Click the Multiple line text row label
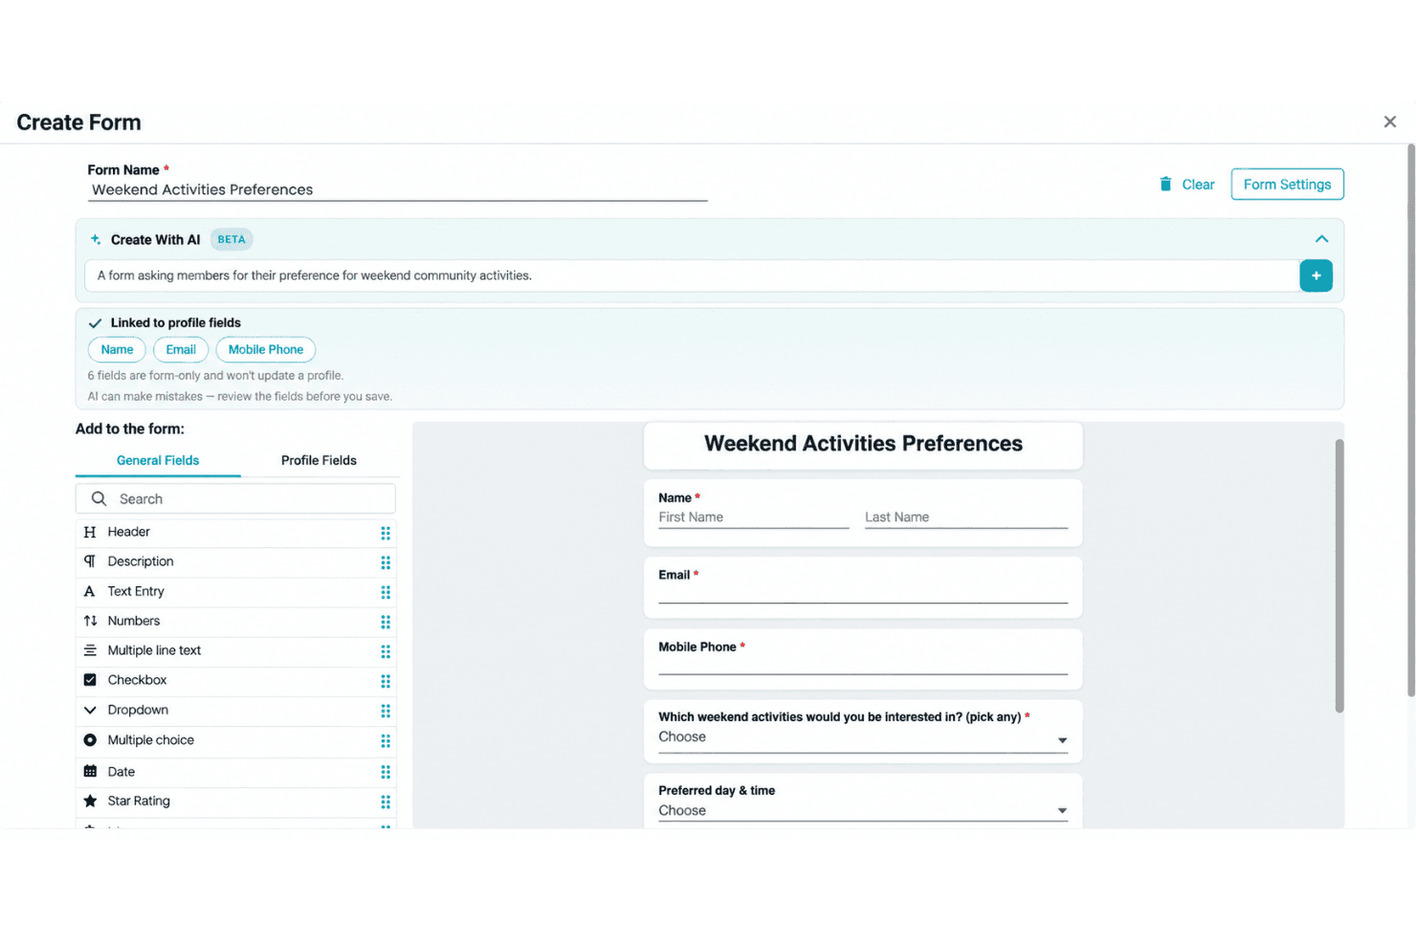This screenshot has height=944, width=1416. [154, 650]
